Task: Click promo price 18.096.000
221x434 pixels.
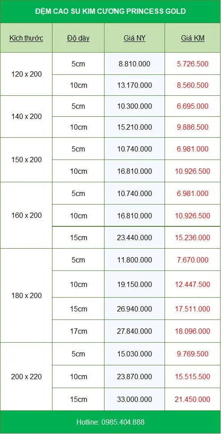Action: point(193,332)
